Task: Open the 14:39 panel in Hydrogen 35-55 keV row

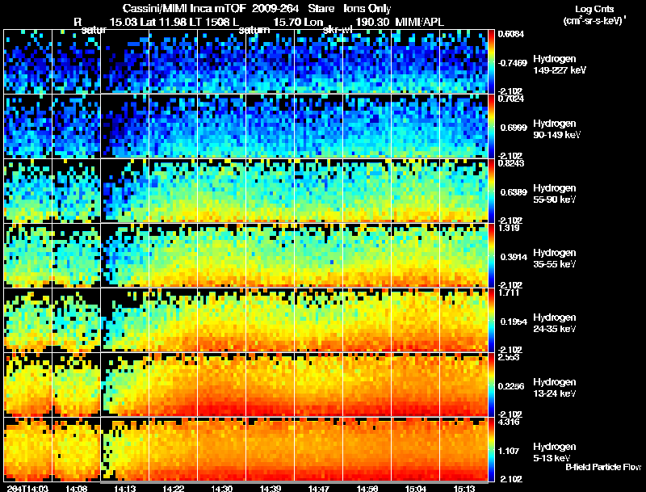Action: [x=271, y=255]
